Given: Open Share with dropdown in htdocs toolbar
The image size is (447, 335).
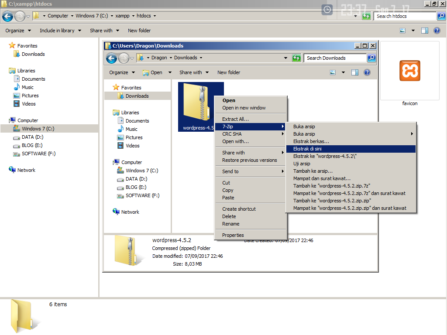Looking at the screenshot, I should pos(104,31).
